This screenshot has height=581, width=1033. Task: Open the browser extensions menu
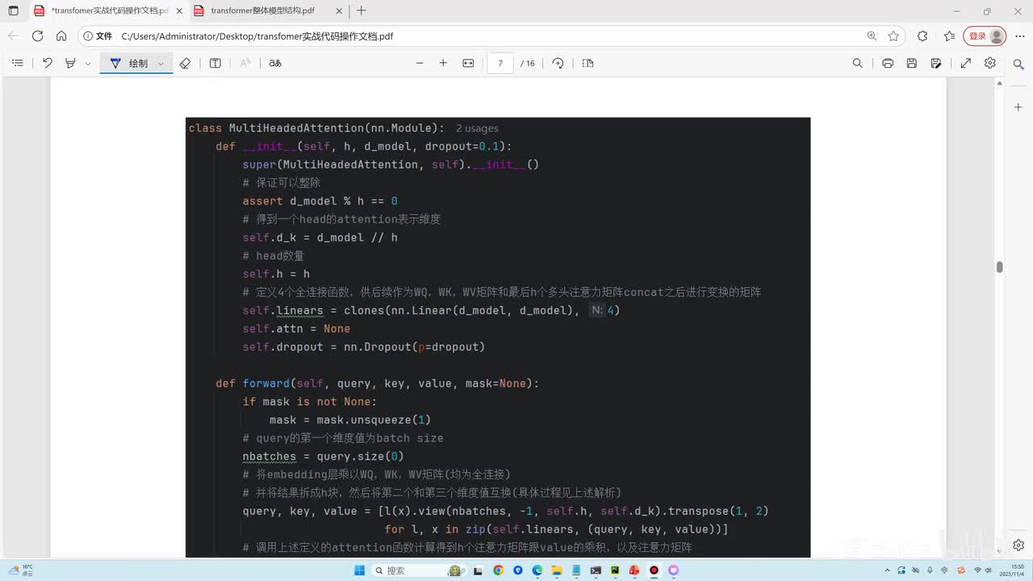coord(922,36)
